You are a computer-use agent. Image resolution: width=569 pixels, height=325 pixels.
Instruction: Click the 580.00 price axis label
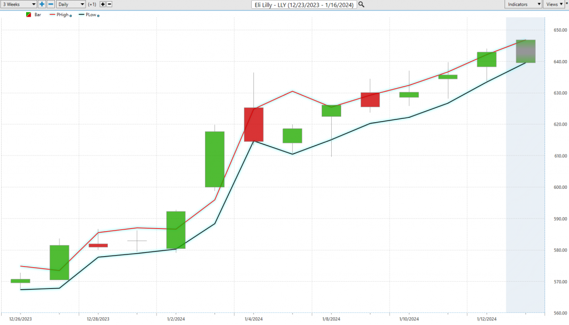point(560,251)
